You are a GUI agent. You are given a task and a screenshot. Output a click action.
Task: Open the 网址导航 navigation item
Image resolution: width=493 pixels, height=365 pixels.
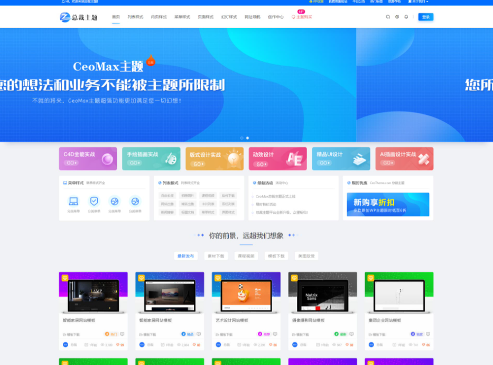click(253, 17)
